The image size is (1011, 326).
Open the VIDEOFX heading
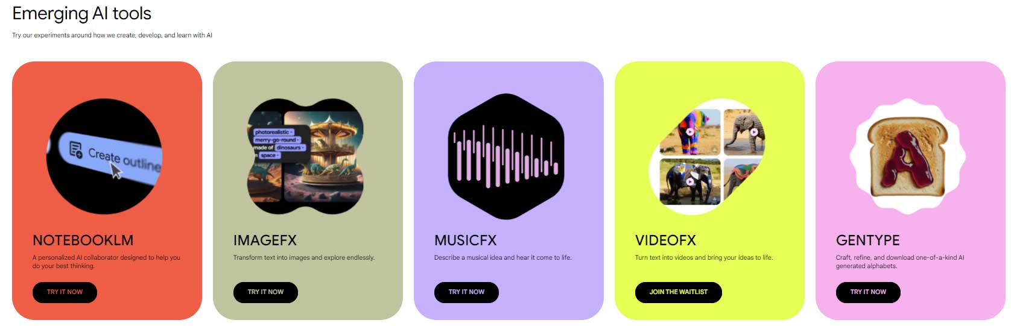point(665,240)
